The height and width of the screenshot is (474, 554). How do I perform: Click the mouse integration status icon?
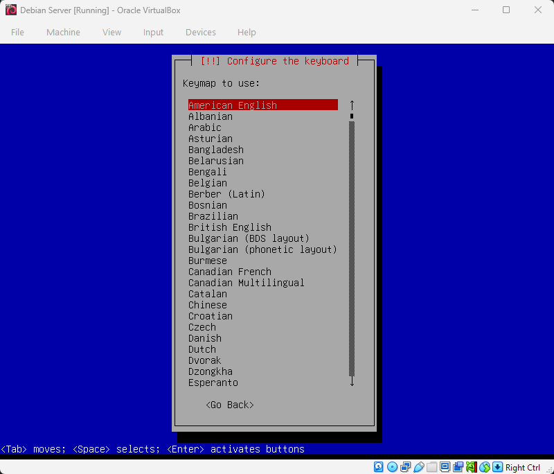(x=471, y=467)
